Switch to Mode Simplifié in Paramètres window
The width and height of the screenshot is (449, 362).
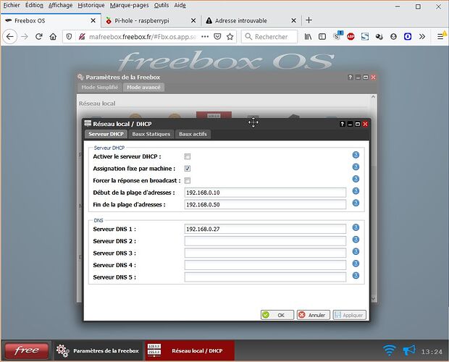tap(100, 88)
